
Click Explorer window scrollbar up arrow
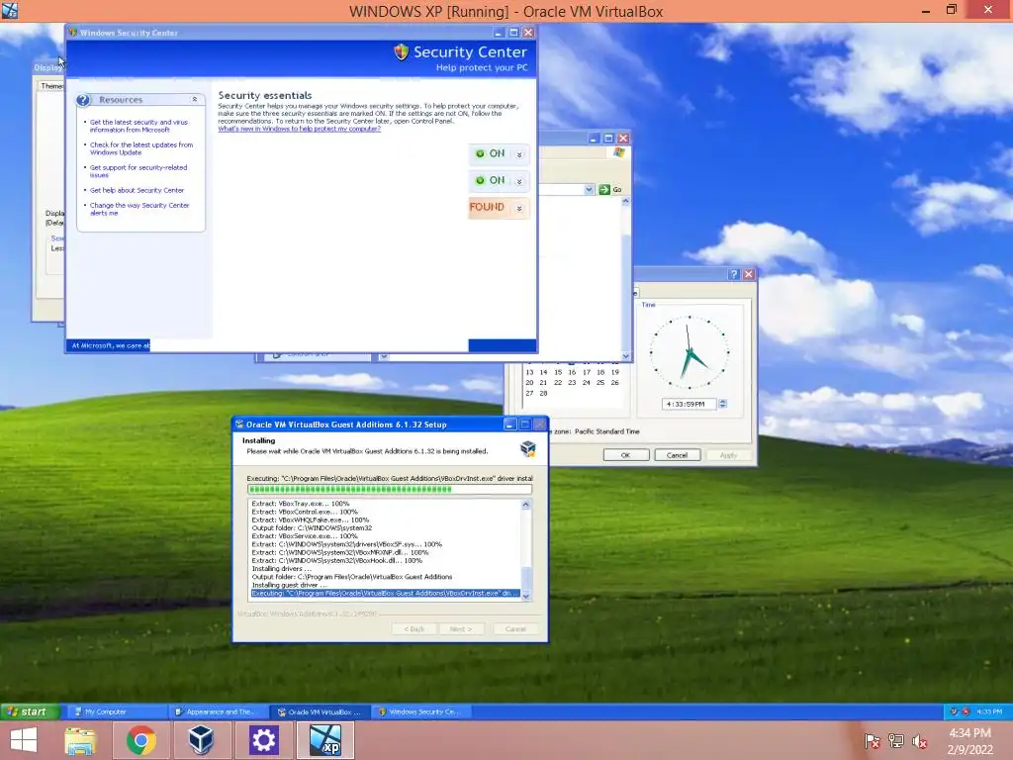click(625, 202)
